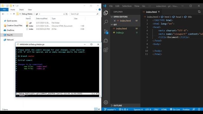Open the View ribbon tab in File Explorer
The image size is (203, 114).
(30, 9)
